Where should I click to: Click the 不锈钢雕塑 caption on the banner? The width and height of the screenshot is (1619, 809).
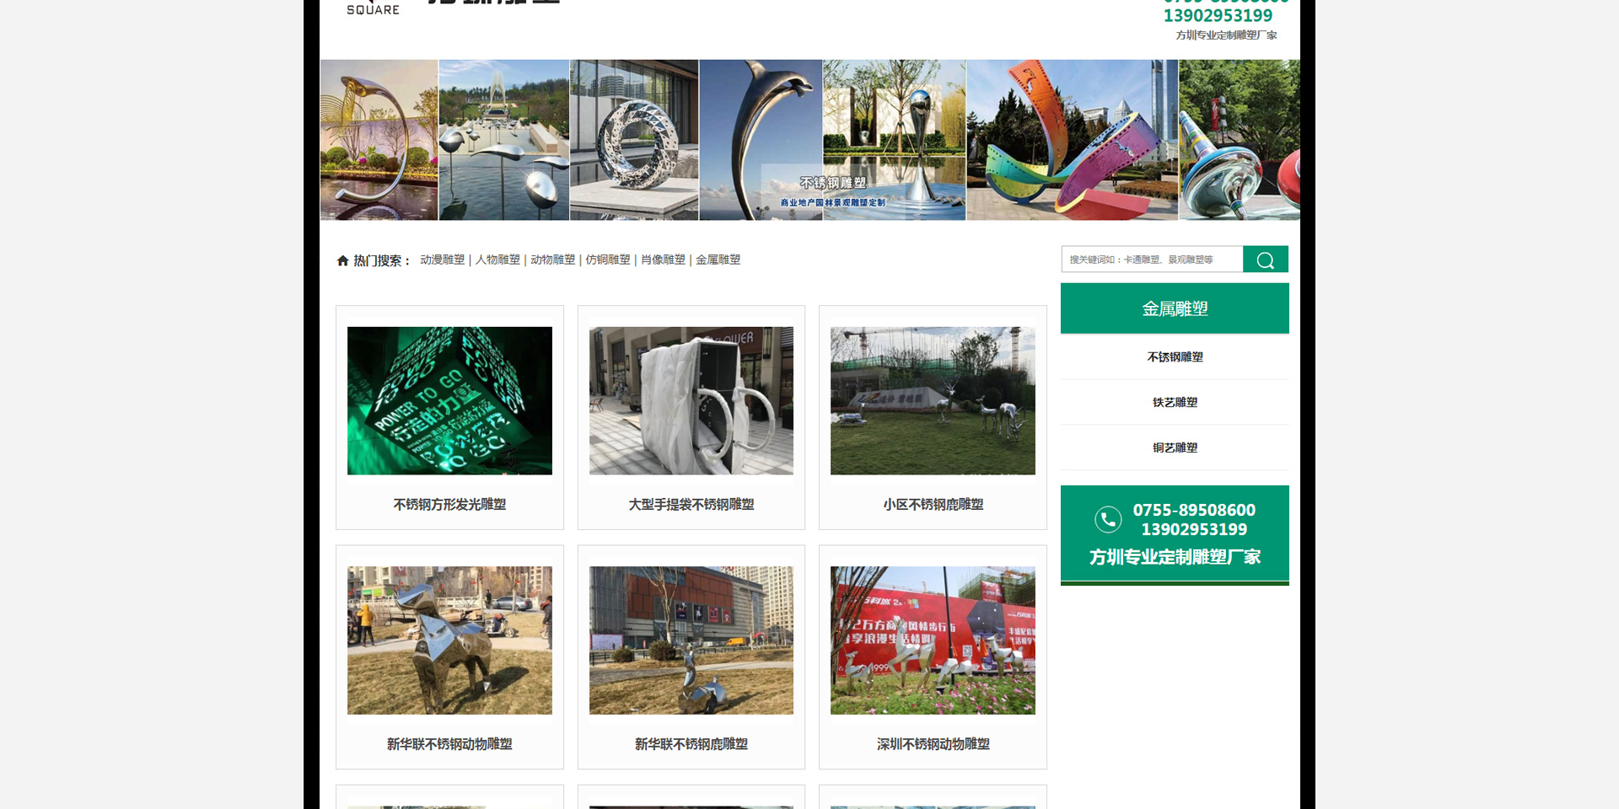(x=833, y=183)
